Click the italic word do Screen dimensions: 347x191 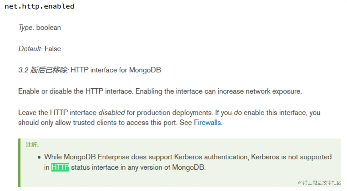(238, 113)
